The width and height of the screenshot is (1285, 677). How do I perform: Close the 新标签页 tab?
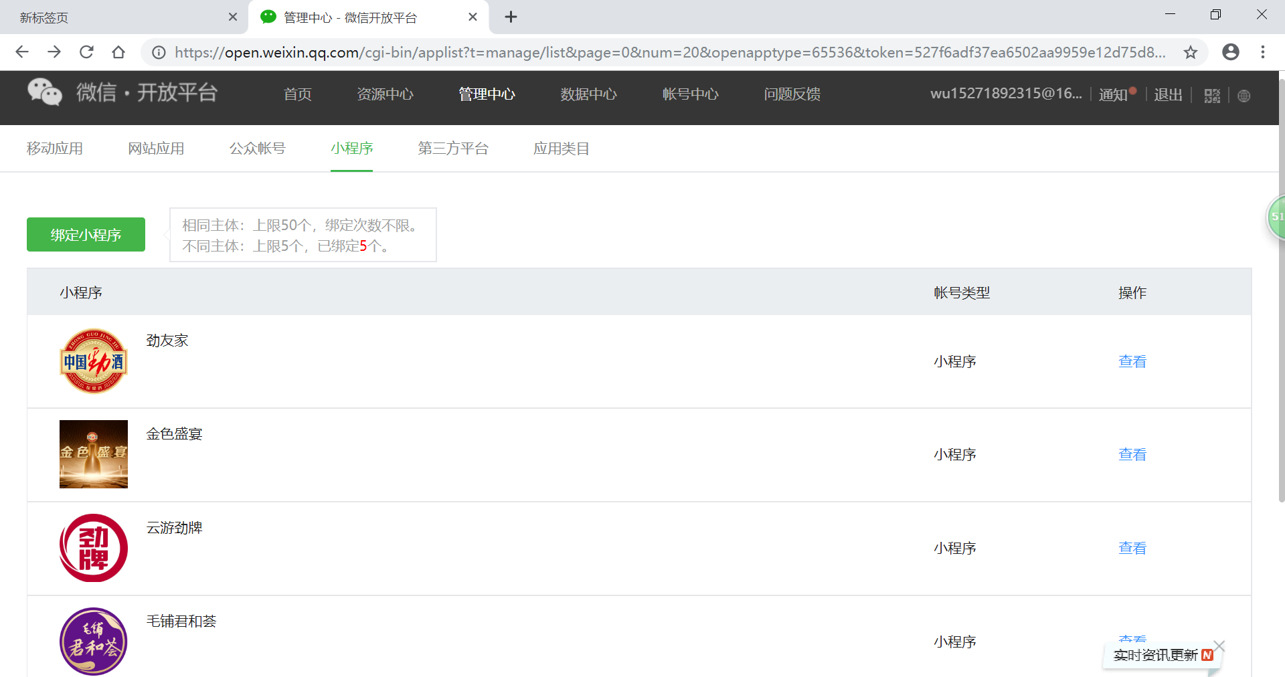click(233, 17)
